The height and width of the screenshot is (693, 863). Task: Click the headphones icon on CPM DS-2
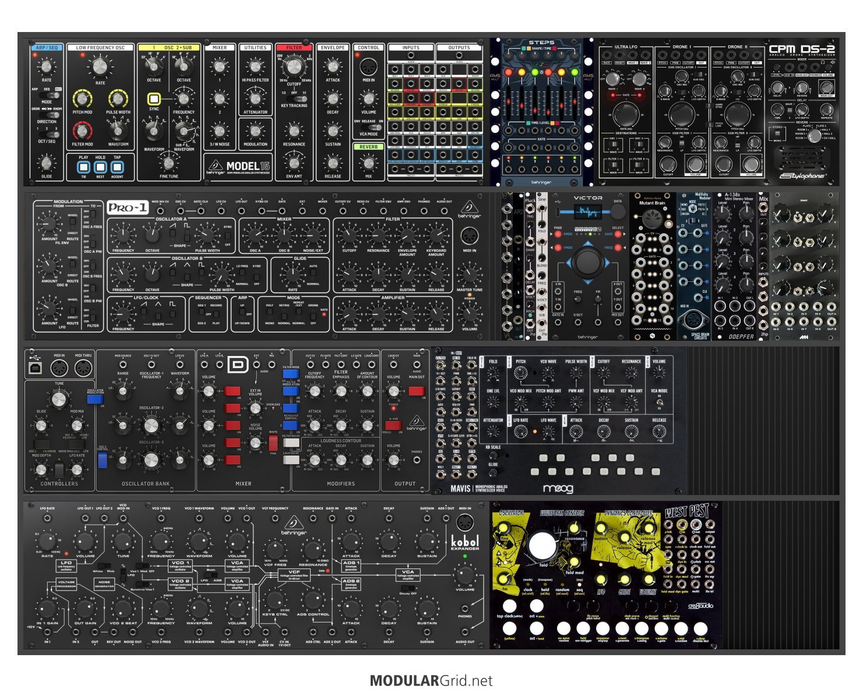pos(822,62)
